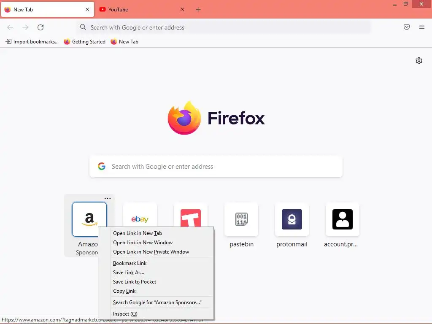The width and height of the screenshot is (432, 324).
Task: Click the Google logo in search box
Action: (102, 166)
